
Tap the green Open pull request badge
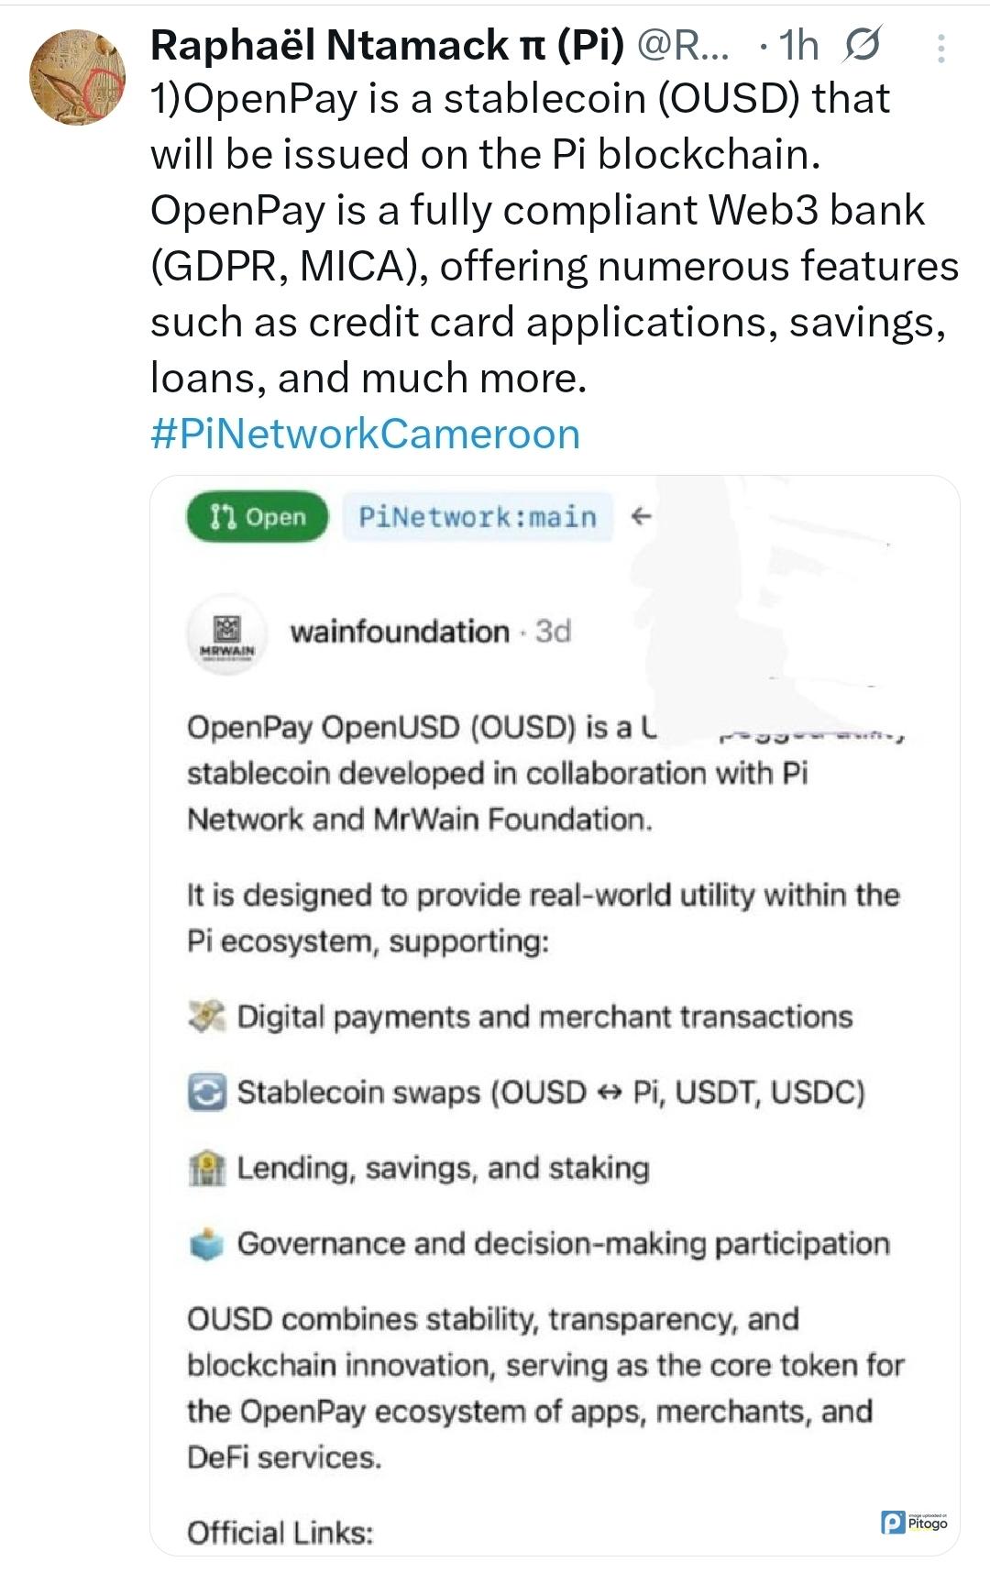pyautogui.click(x=258, y=517)
